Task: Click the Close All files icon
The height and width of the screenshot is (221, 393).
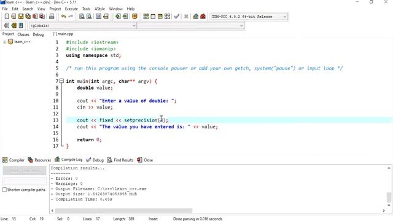Action: click(x=42, y=17)
